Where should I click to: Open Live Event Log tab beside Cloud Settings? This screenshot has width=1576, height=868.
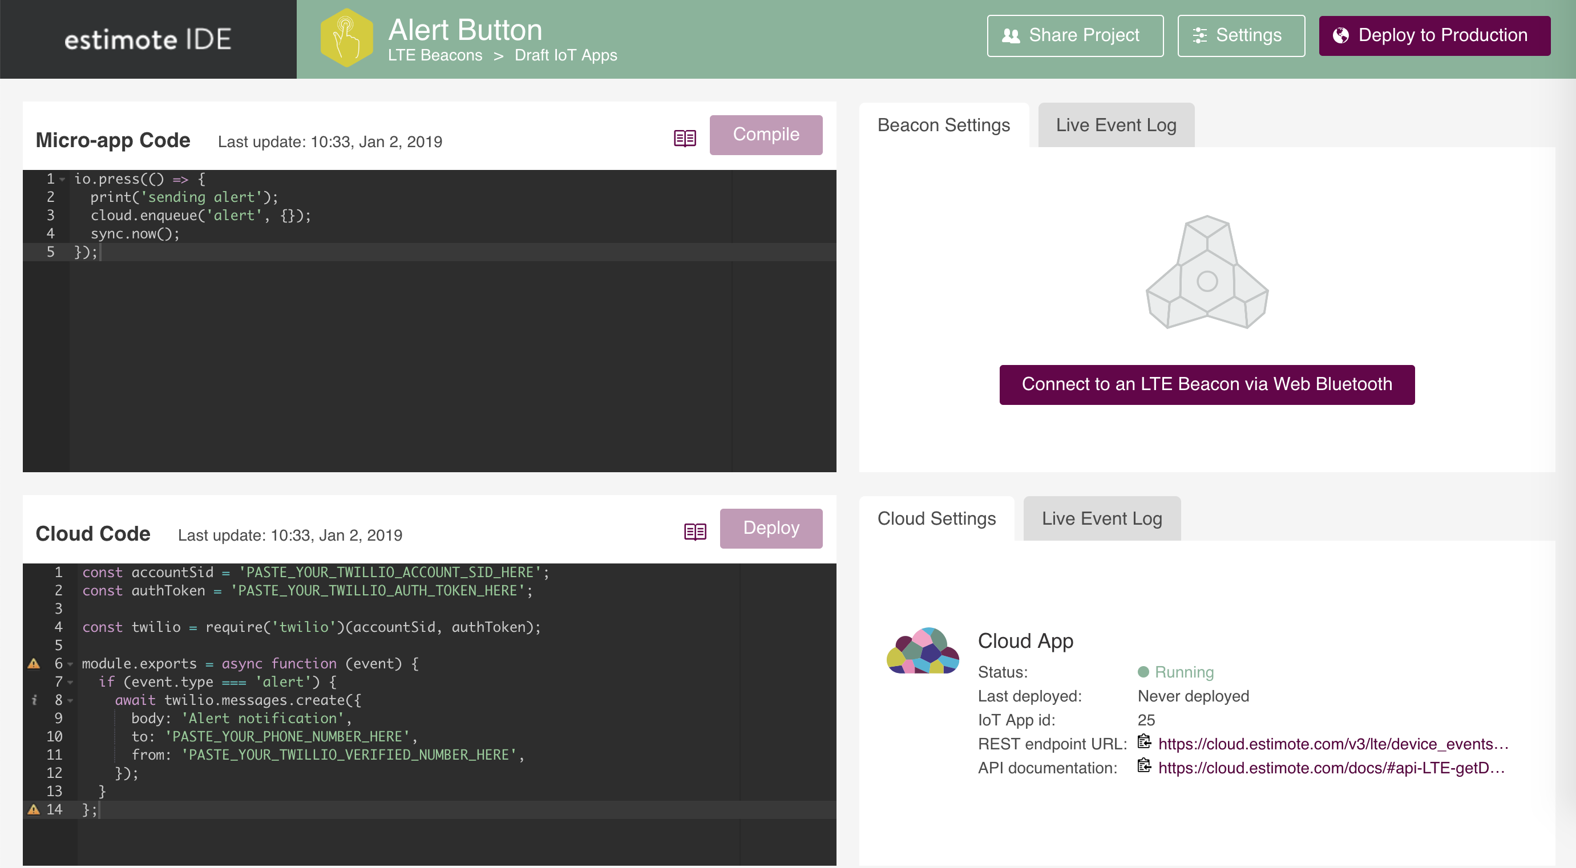pyautogui.click(x=1101, y=518)
